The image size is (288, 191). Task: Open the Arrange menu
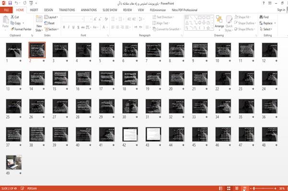point(219,23)
